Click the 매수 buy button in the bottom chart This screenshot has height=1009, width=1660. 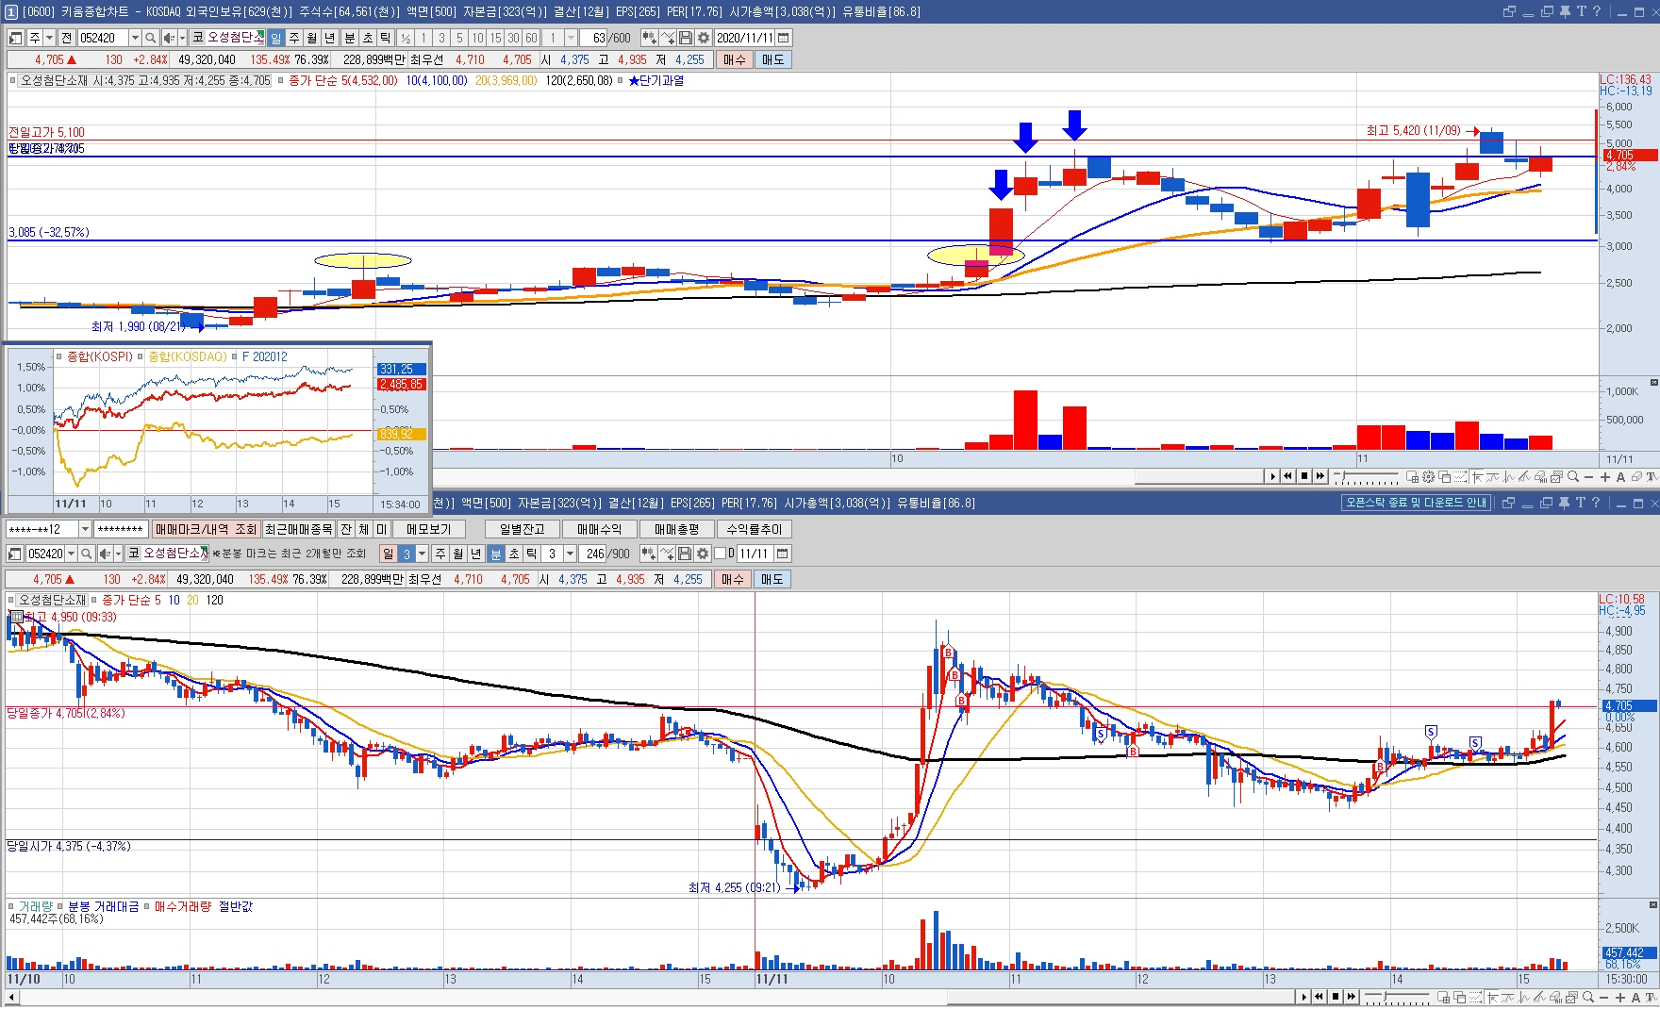pos(732,579)
